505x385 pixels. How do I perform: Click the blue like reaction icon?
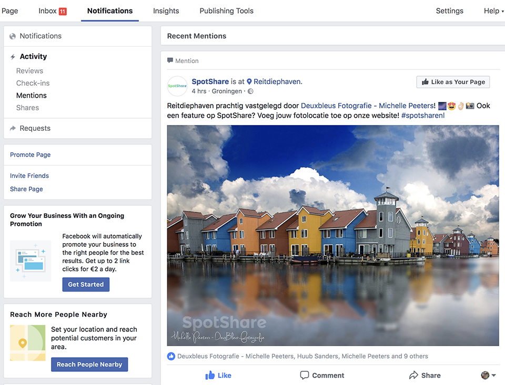point(171,356)
